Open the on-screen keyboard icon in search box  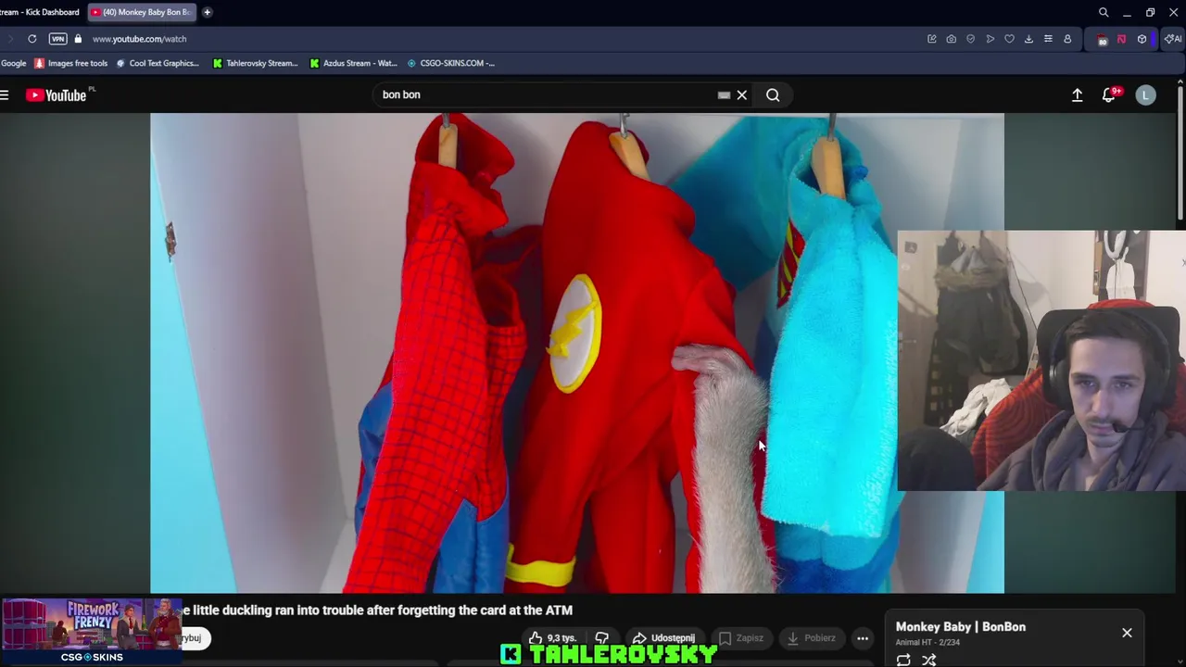tap(724, 94)
